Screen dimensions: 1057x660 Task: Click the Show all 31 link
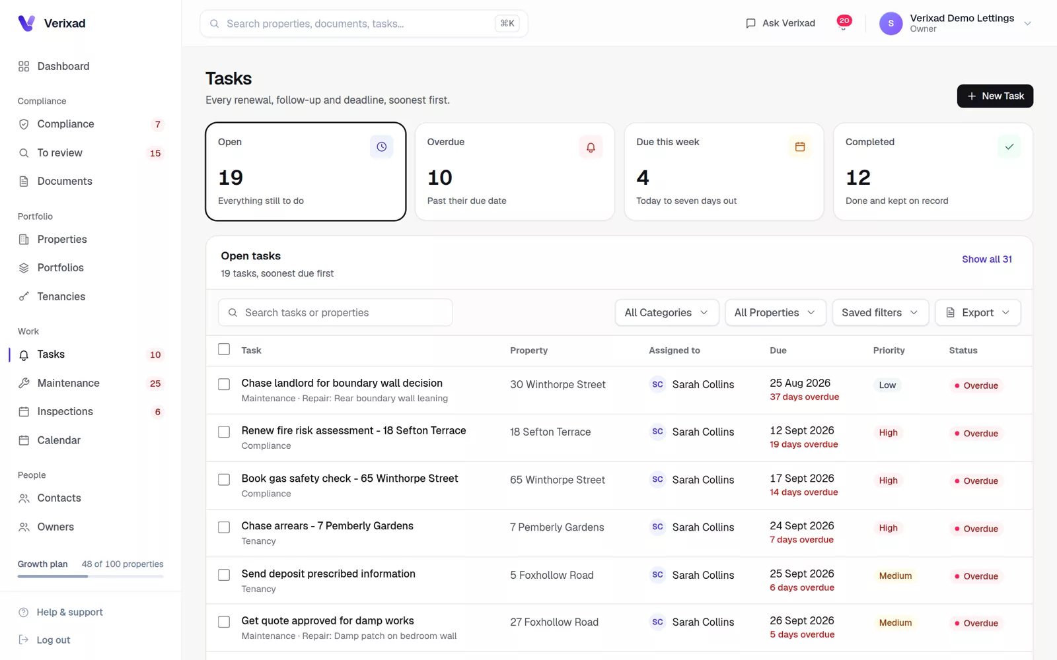tap(986, 259)
